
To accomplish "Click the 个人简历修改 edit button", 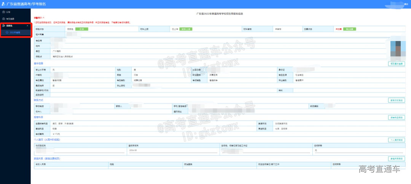I will coord(397,140).
